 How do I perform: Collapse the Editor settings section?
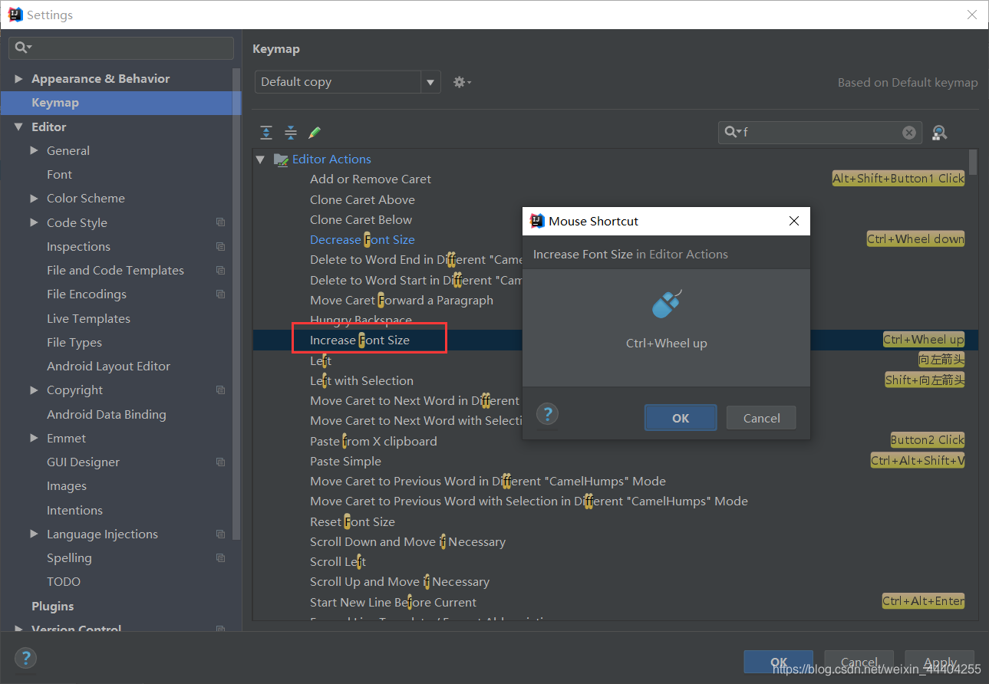click(18, 127)
